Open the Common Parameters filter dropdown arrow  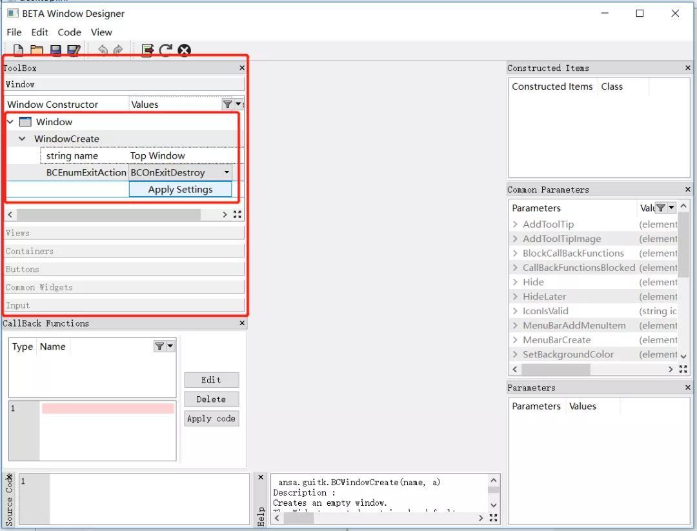(x=671, y=208)
